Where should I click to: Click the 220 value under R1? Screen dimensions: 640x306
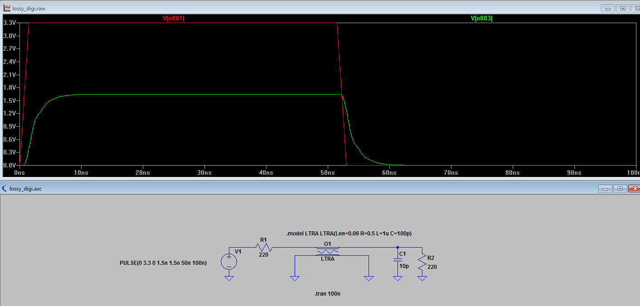[x=264, y=255]
